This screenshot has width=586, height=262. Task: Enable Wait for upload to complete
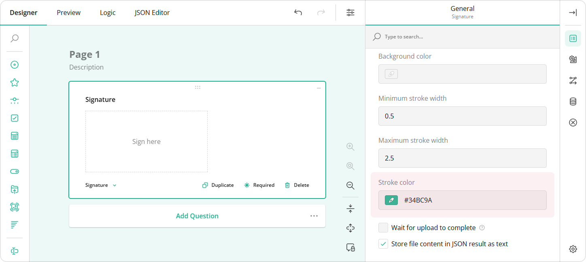(383, 228)
